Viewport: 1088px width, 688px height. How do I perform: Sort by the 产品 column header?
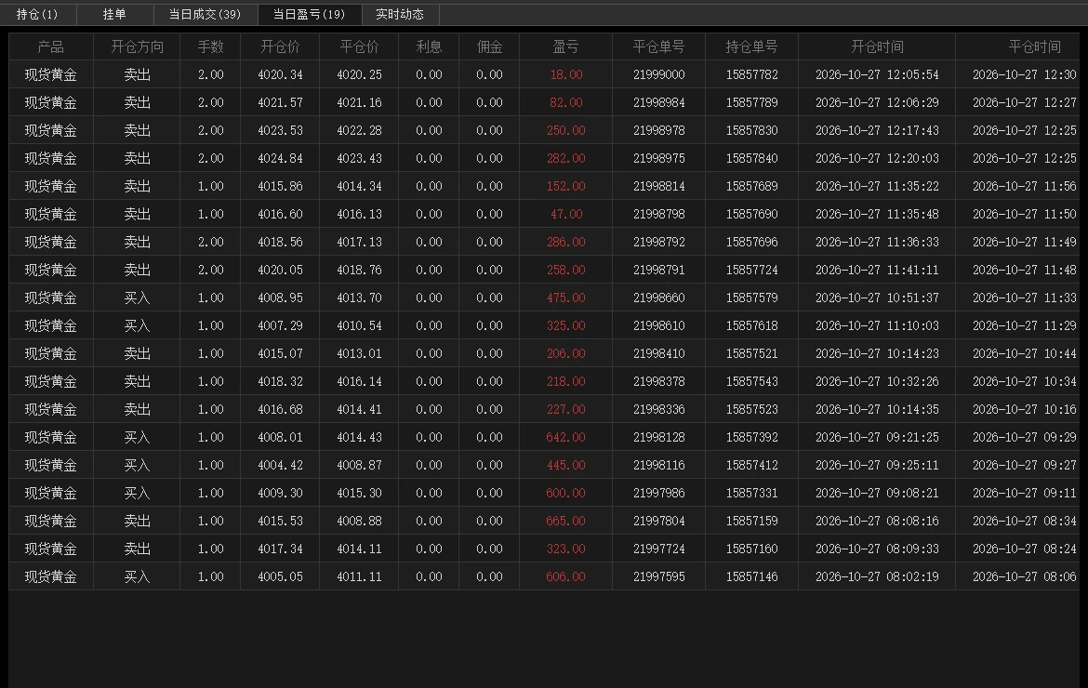(50, 46)
